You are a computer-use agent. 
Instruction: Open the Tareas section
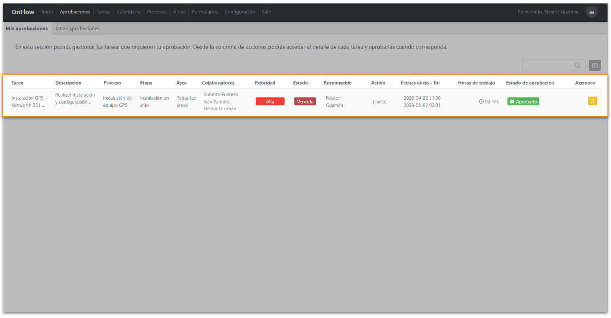click(x=103, y=12)
